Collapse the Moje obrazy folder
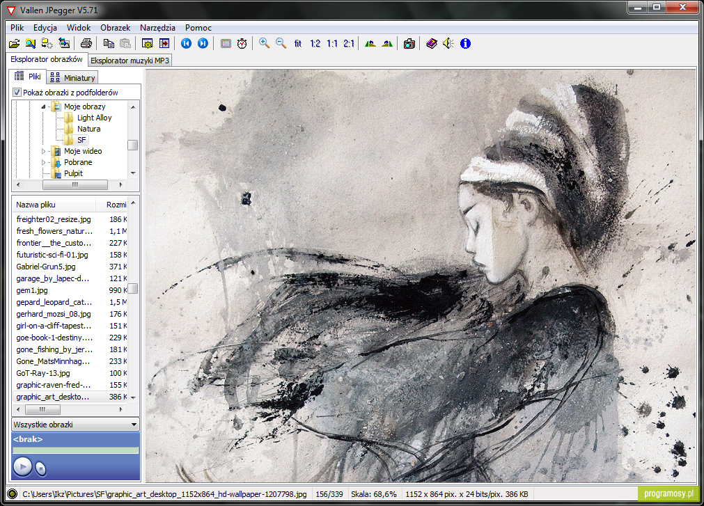This screenshot has width=704, height=506. point(44,106)
